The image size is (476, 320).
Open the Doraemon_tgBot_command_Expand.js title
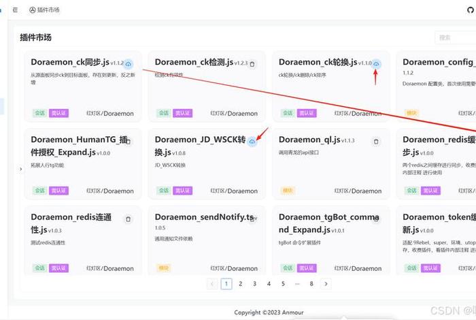click(328, 223)
